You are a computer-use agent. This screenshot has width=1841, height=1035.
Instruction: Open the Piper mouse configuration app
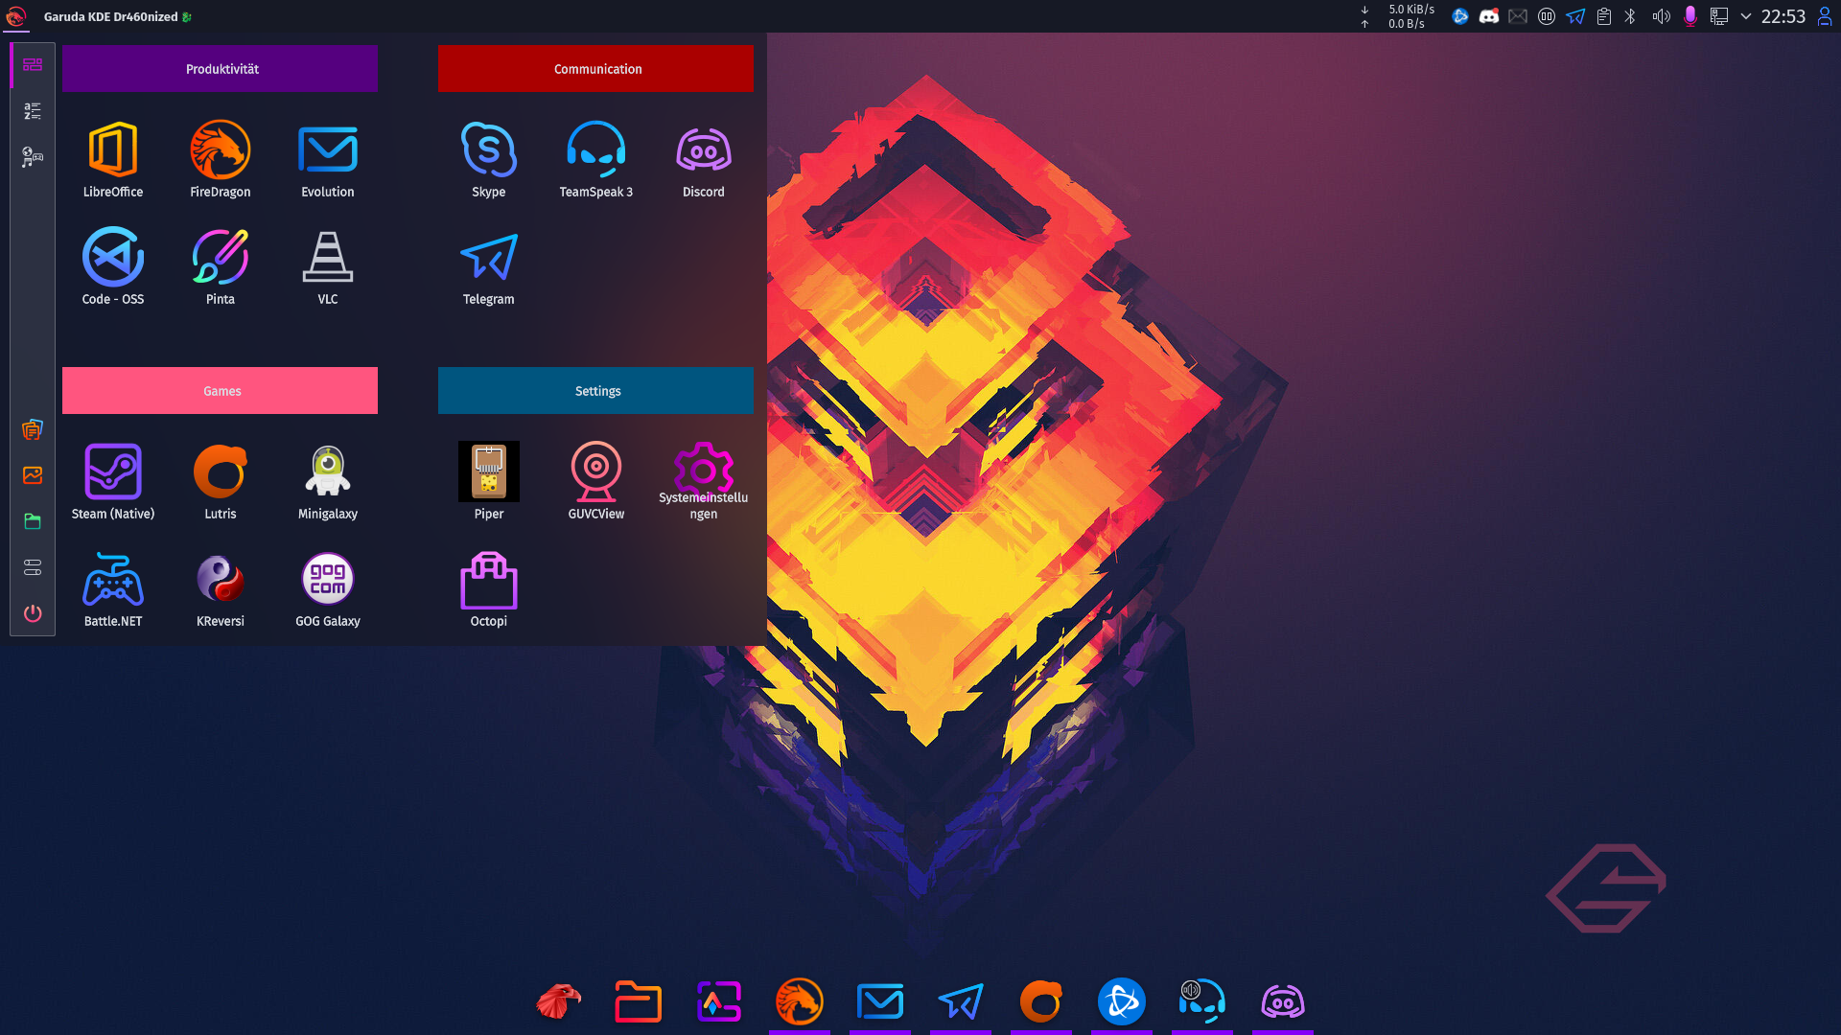[488, 472]
